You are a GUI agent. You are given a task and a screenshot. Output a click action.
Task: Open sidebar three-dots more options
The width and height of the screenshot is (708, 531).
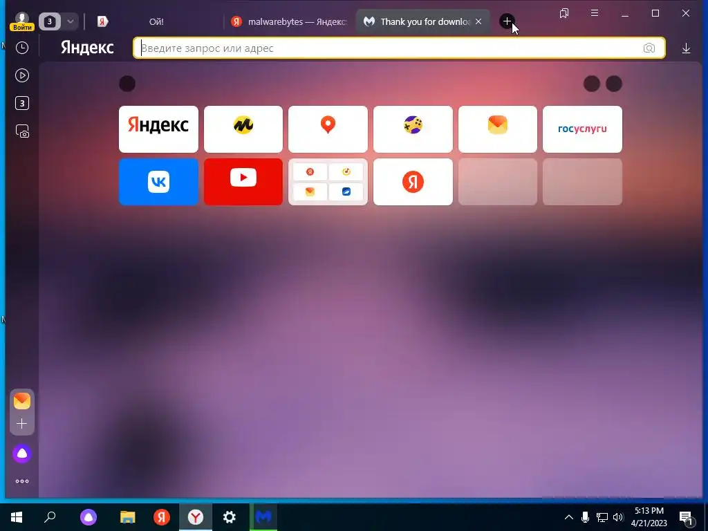[x=22, y=481]
